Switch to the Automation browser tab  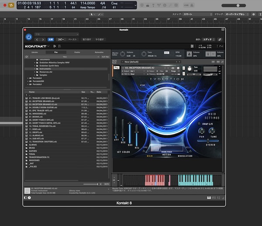click(x=99, y=52)
